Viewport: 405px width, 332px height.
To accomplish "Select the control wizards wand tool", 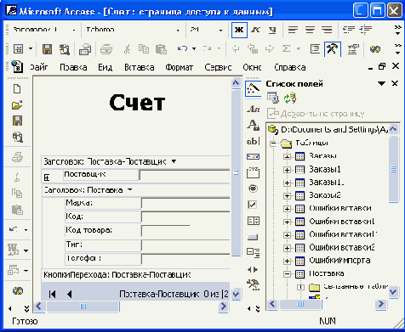I will coord(253,89).
